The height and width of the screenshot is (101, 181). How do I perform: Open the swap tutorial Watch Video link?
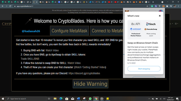click(x=74, y=63)
